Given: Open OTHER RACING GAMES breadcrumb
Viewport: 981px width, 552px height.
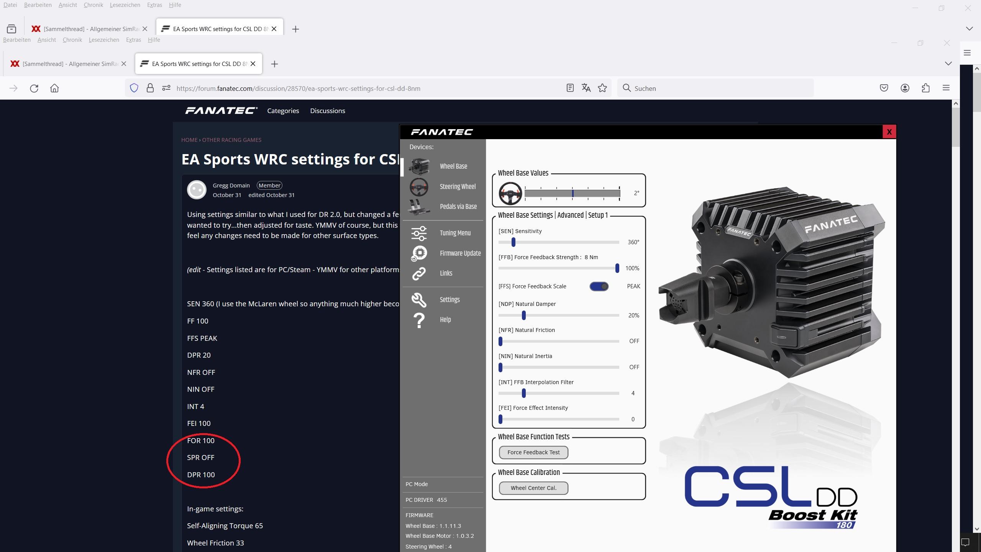Looking at the screenshot, I should pyautogui.click(x=231, y=140).
